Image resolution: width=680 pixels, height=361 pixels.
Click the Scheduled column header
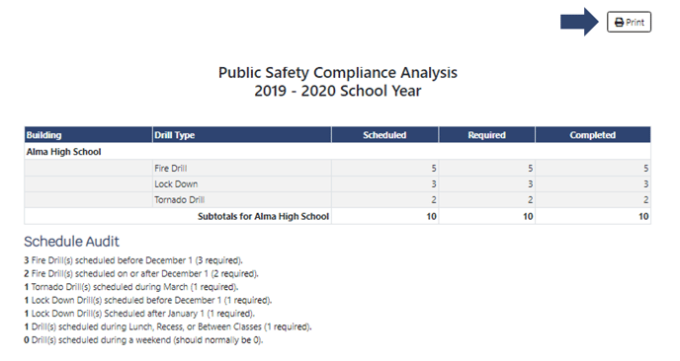(384, 135)
